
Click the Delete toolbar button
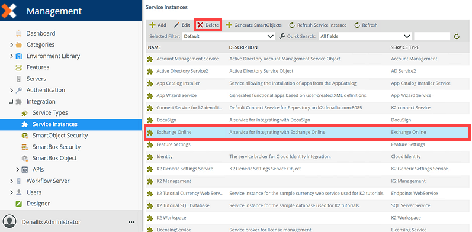pyautogui.click(x=208, y=25)
